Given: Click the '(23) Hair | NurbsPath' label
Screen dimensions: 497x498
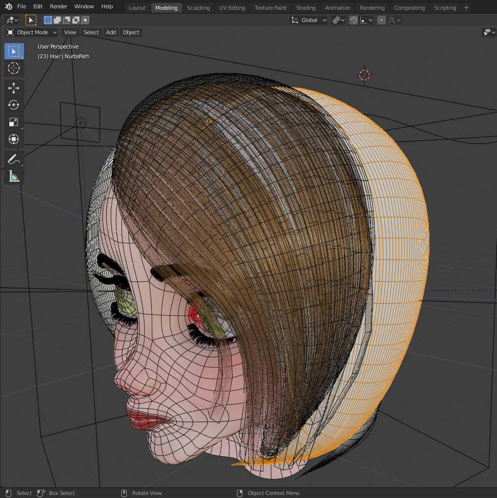Looking at the screenshot, I should pyautogui.click(x=64, y=56).
